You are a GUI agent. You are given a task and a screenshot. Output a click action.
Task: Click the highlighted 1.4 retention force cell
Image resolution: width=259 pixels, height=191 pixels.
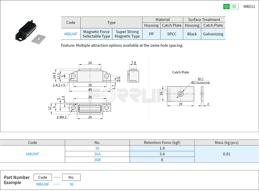(162, 148)
